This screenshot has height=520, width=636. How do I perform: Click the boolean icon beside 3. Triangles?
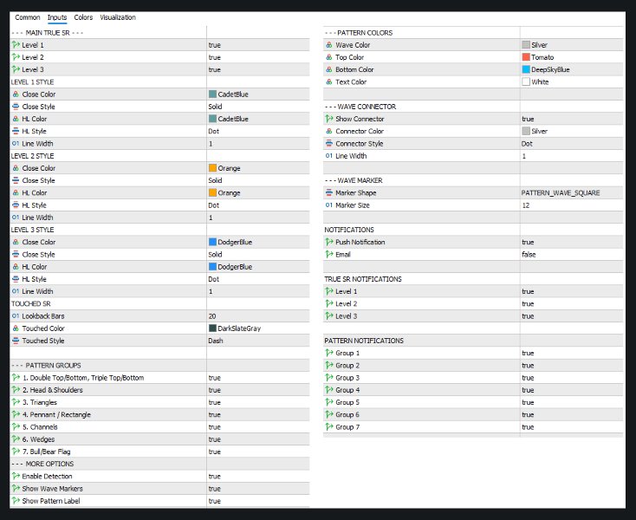click(16, 402)
